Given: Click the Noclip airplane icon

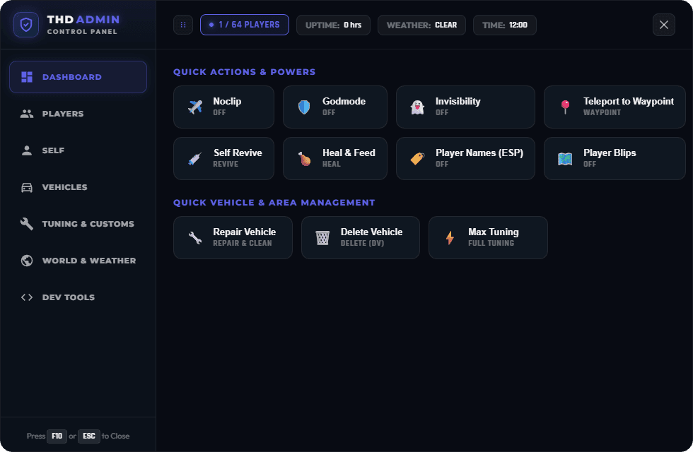Looking at the screenshot, I should 195,107.
